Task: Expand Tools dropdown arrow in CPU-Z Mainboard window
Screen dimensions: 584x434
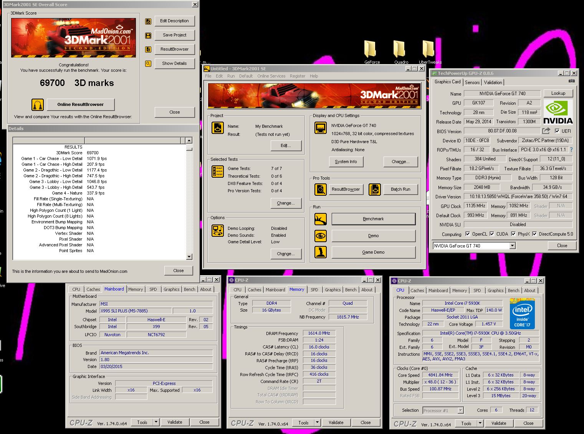Action: click(x=156, y=422)
